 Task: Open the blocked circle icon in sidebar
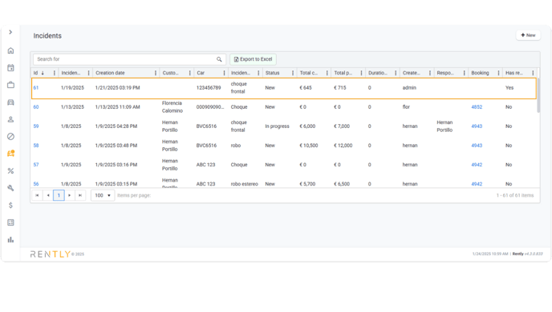(10, 137)
